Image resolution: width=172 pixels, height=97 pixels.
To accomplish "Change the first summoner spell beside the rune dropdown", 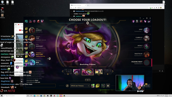I will point(93,86).
